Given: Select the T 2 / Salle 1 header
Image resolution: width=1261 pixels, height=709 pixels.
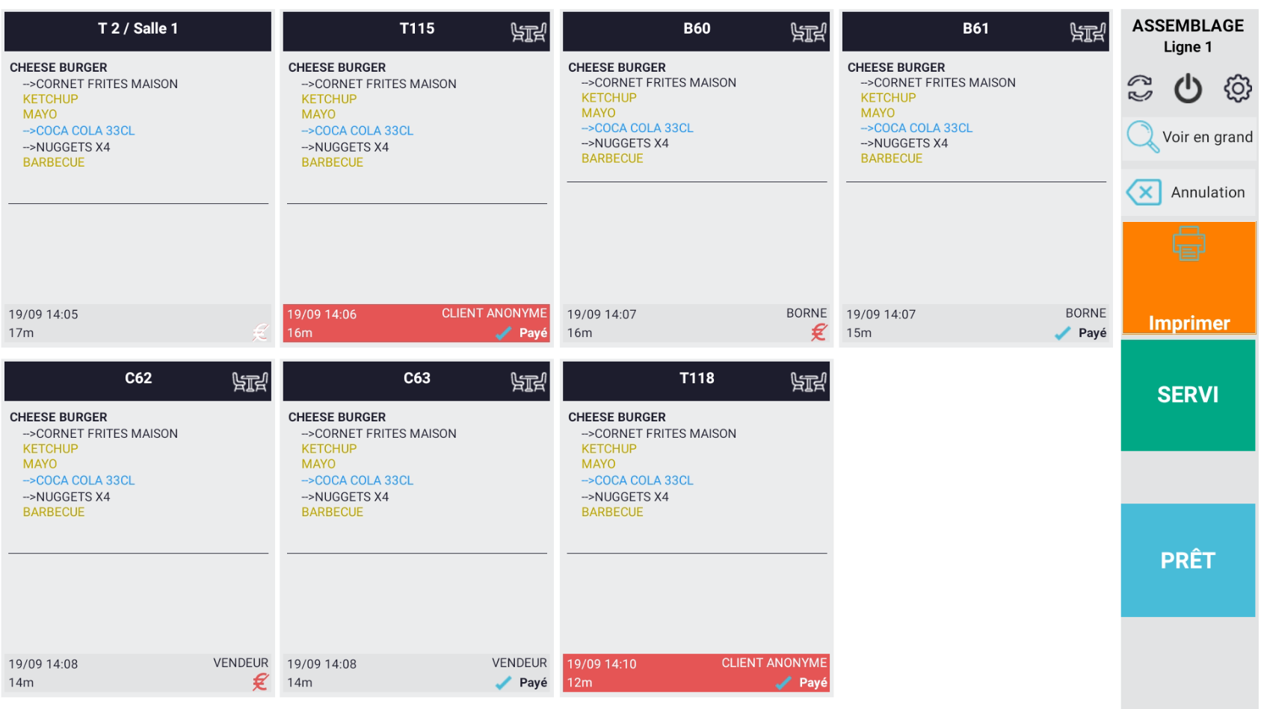Looking at the screenshot, I should point(138,30).
